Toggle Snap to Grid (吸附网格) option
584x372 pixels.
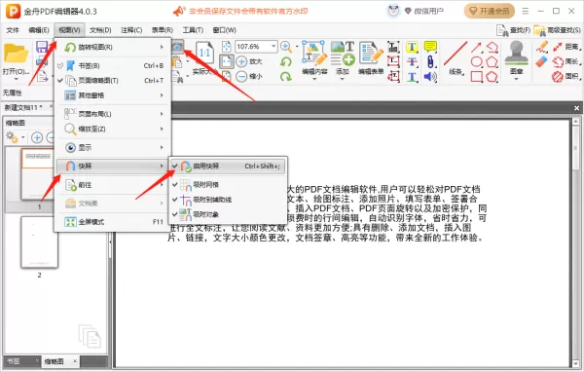(x=227, y=184)
